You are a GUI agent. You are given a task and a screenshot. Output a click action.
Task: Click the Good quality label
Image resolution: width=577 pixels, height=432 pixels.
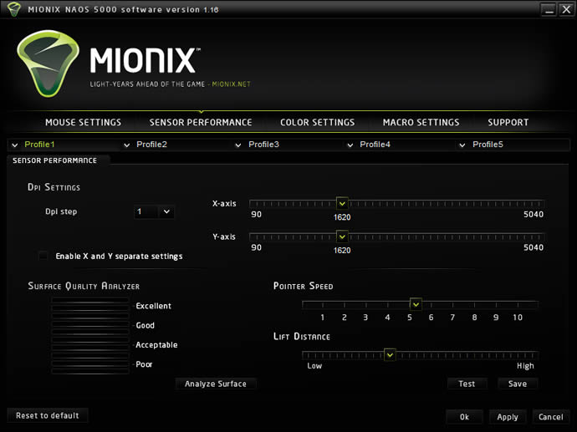click(145, 325)
